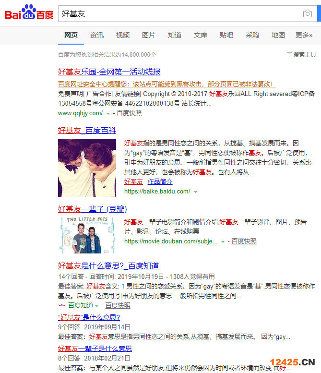Viewport: 321px width, 373px height.
Task: Expand the arrow beside green 百度知道 label
Action: (96, 306)
